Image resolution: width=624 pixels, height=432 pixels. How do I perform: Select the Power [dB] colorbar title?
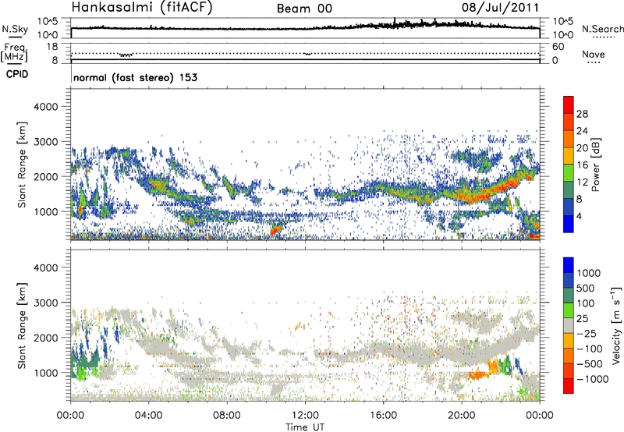pyautogui.click(x=595, y=165)
